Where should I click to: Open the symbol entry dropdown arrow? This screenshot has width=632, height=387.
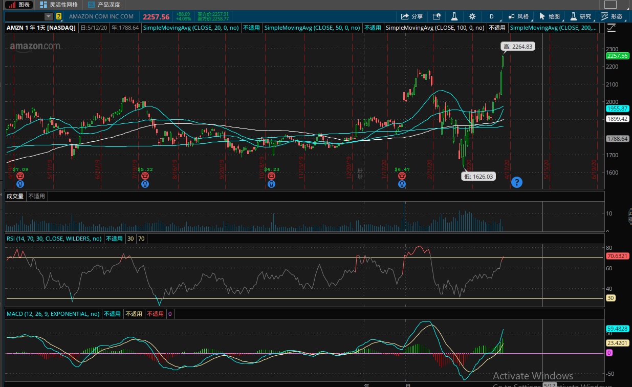pyautogui.click(x=49, y=16)
